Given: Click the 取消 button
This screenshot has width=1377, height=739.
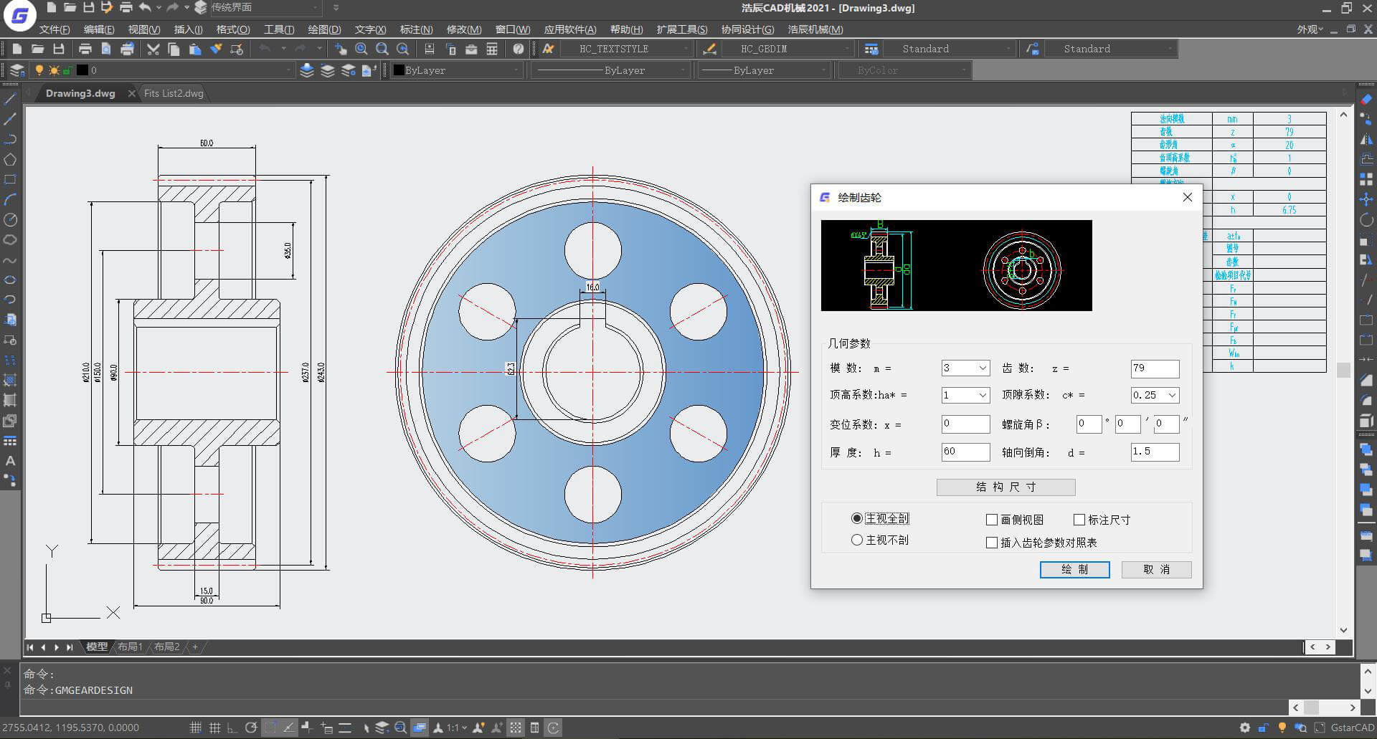Looking at the screenshot, I should [x=1156, y=569].
